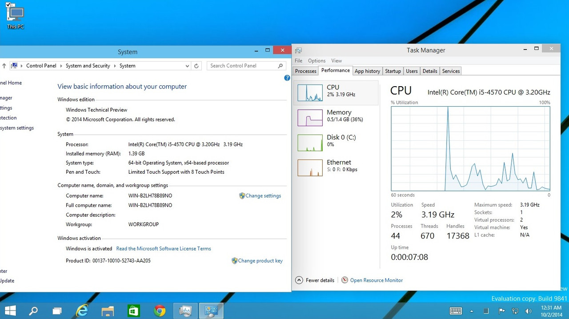Viewport: 569px width, 319px height.
Task: Open Task View on taskbar
Action: [x=57, y=311]
